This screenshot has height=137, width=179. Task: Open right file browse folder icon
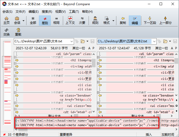165,41
